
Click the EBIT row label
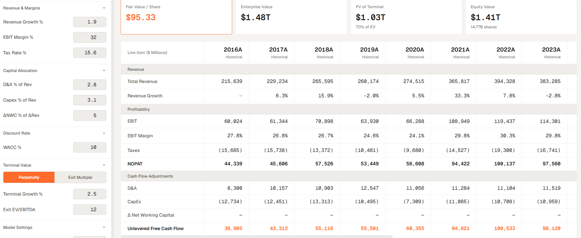click(x=132, y=121)
